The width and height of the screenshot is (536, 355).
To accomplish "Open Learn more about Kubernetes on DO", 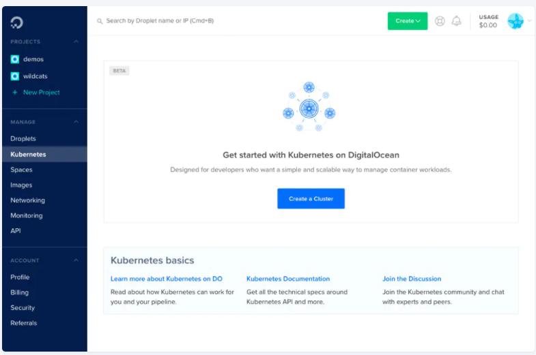I will (166, 279).
